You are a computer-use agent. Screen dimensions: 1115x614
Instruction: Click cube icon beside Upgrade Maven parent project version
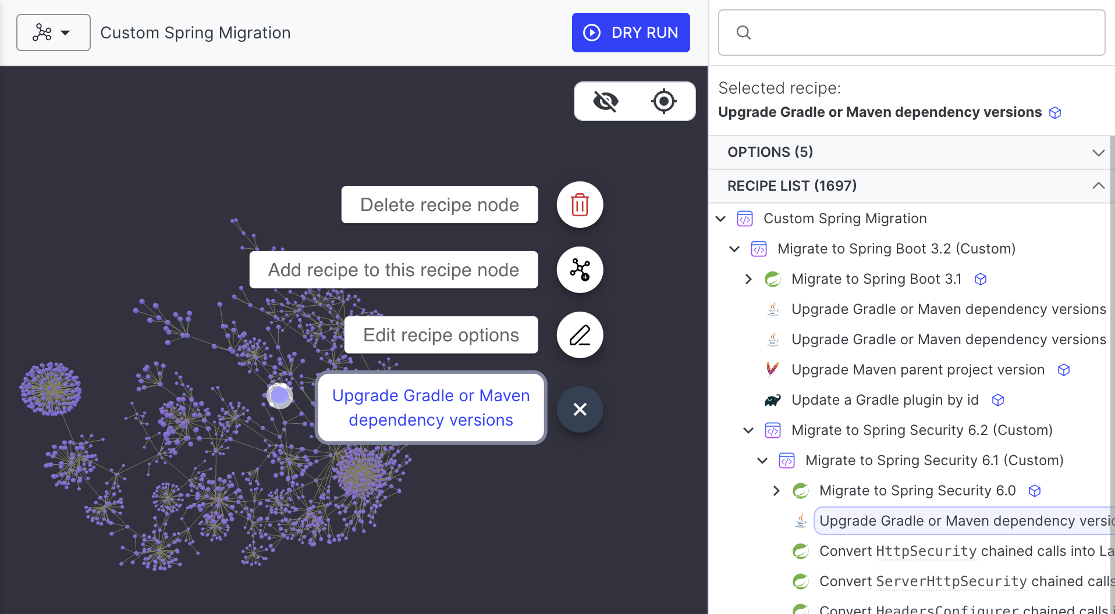(x=1064, y=370)
